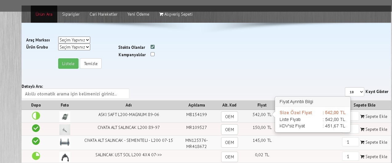The height and width of the screenshot is (163, 392).
Task: Click half-filled stock icon for ASKI SAFT row
Action: click(x=36, y=116)
